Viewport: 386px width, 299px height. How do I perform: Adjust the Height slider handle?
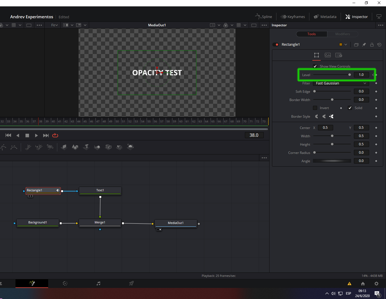click(x=332, y=144)
